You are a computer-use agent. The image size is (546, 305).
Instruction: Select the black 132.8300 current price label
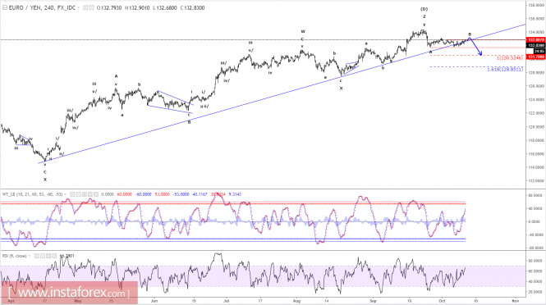[536, 46]
